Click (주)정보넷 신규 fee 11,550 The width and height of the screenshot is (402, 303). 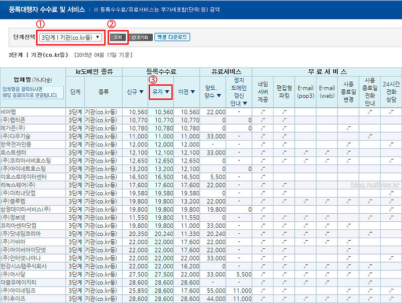point(138,218)
